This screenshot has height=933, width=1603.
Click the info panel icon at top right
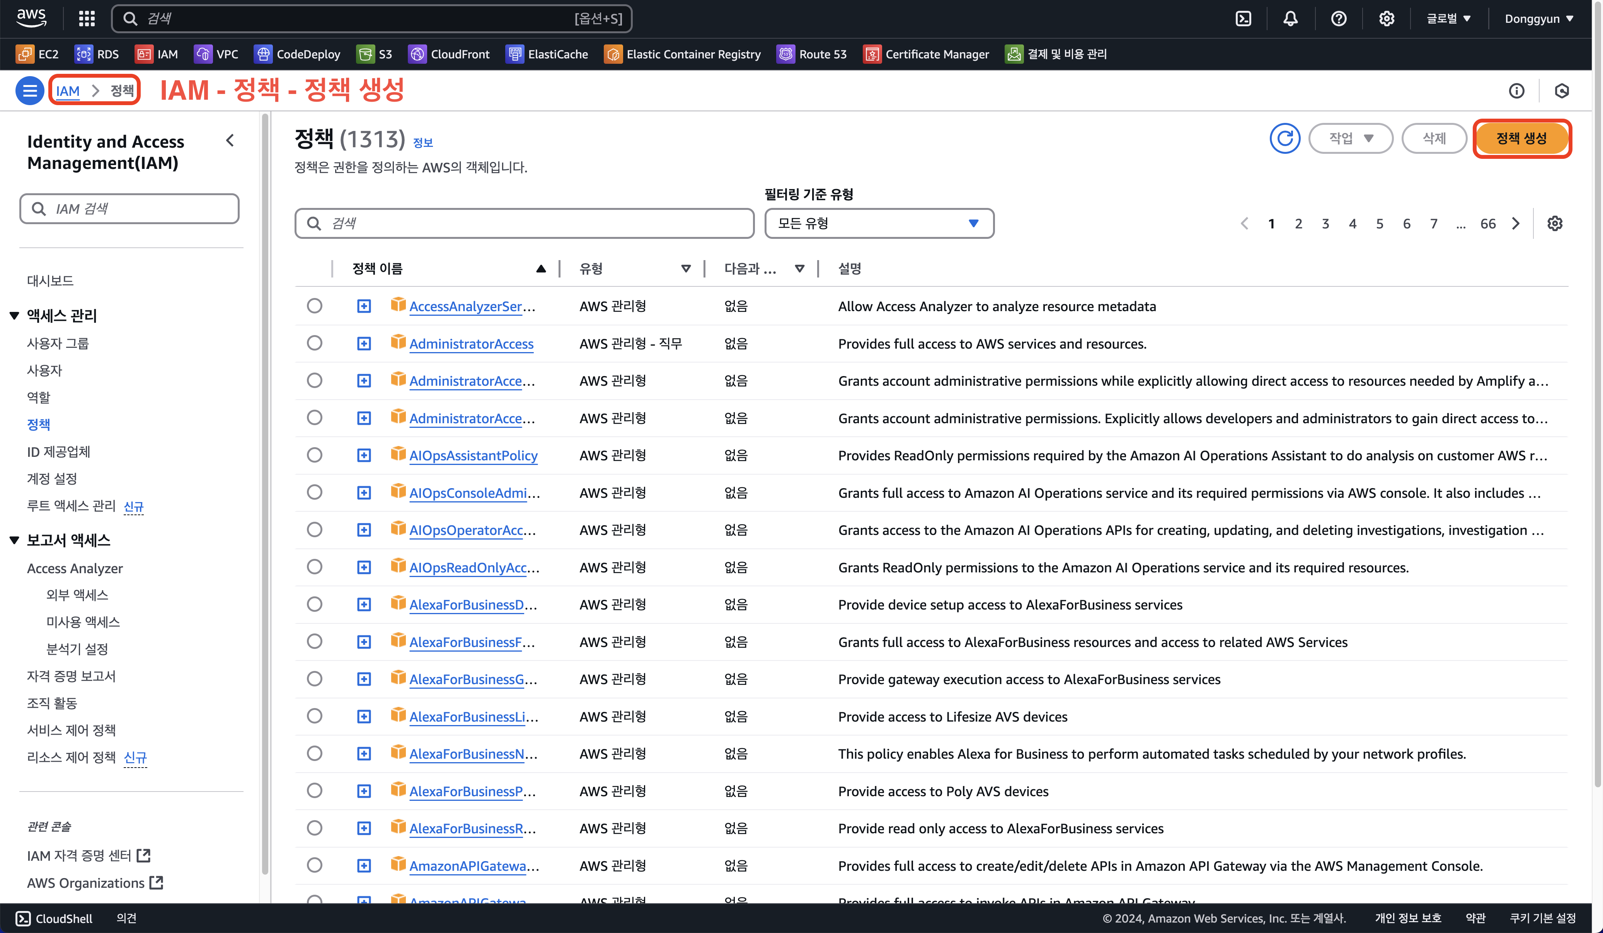click(x=1516, y=91)
